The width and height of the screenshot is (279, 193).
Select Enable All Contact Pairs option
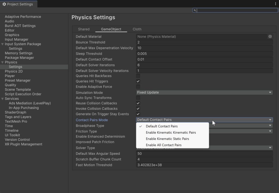pos(163,145)
